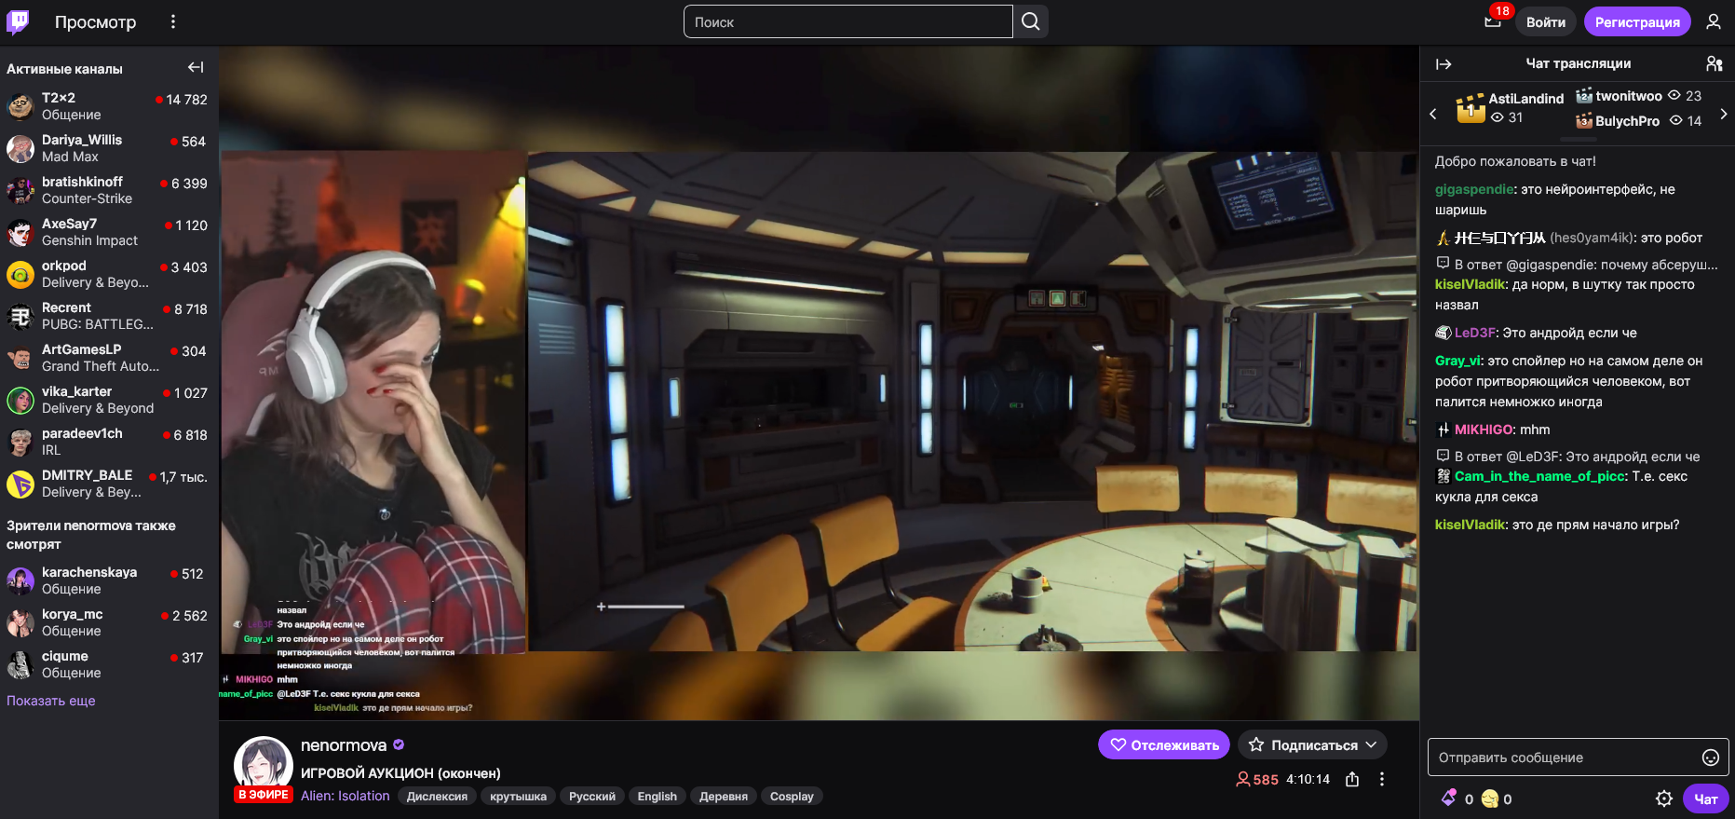
Task: Click the reply line to @gigaspendie
Action: pyautogui.click(x=1579, y=265)
